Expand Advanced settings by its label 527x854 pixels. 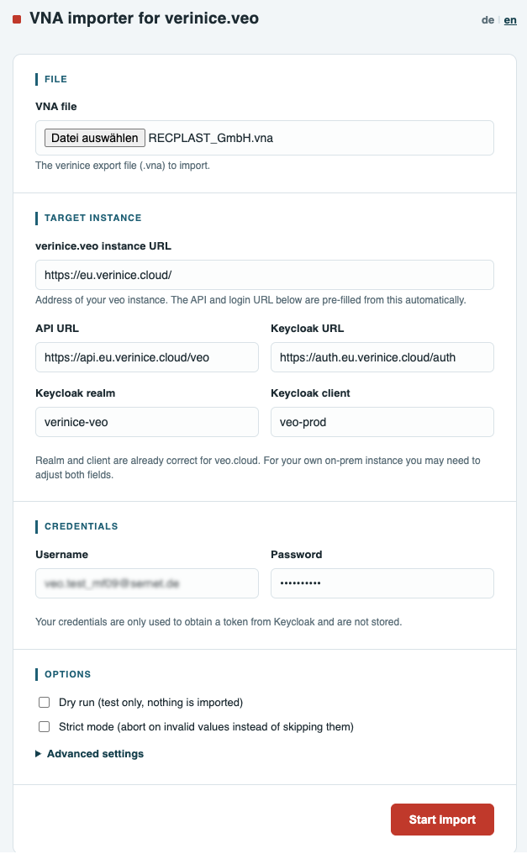[x=95, y=754]
